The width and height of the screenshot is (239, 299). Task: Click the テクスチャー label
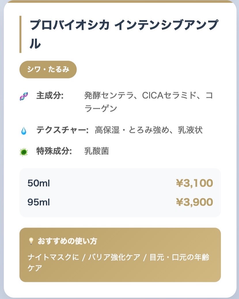pyautogui.click(x=62, y=130)
